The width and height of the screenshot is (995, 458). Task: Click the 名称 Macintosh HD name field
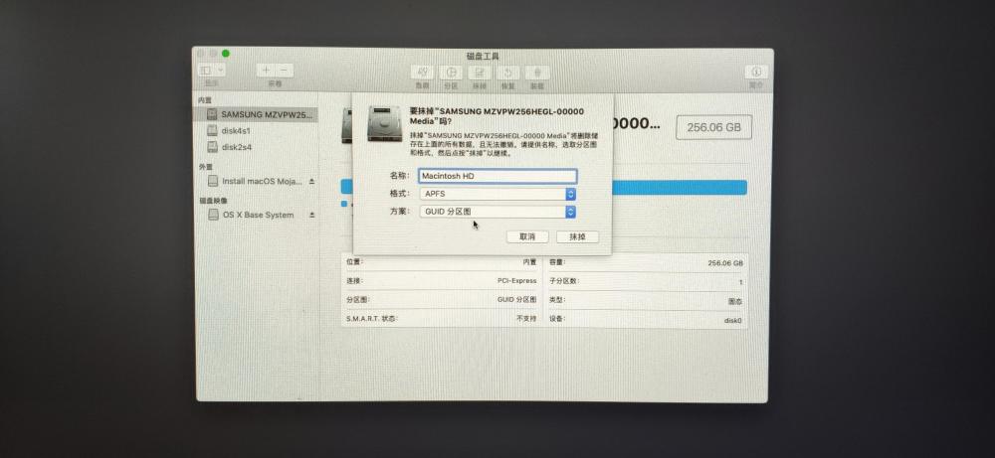(497, 176)
